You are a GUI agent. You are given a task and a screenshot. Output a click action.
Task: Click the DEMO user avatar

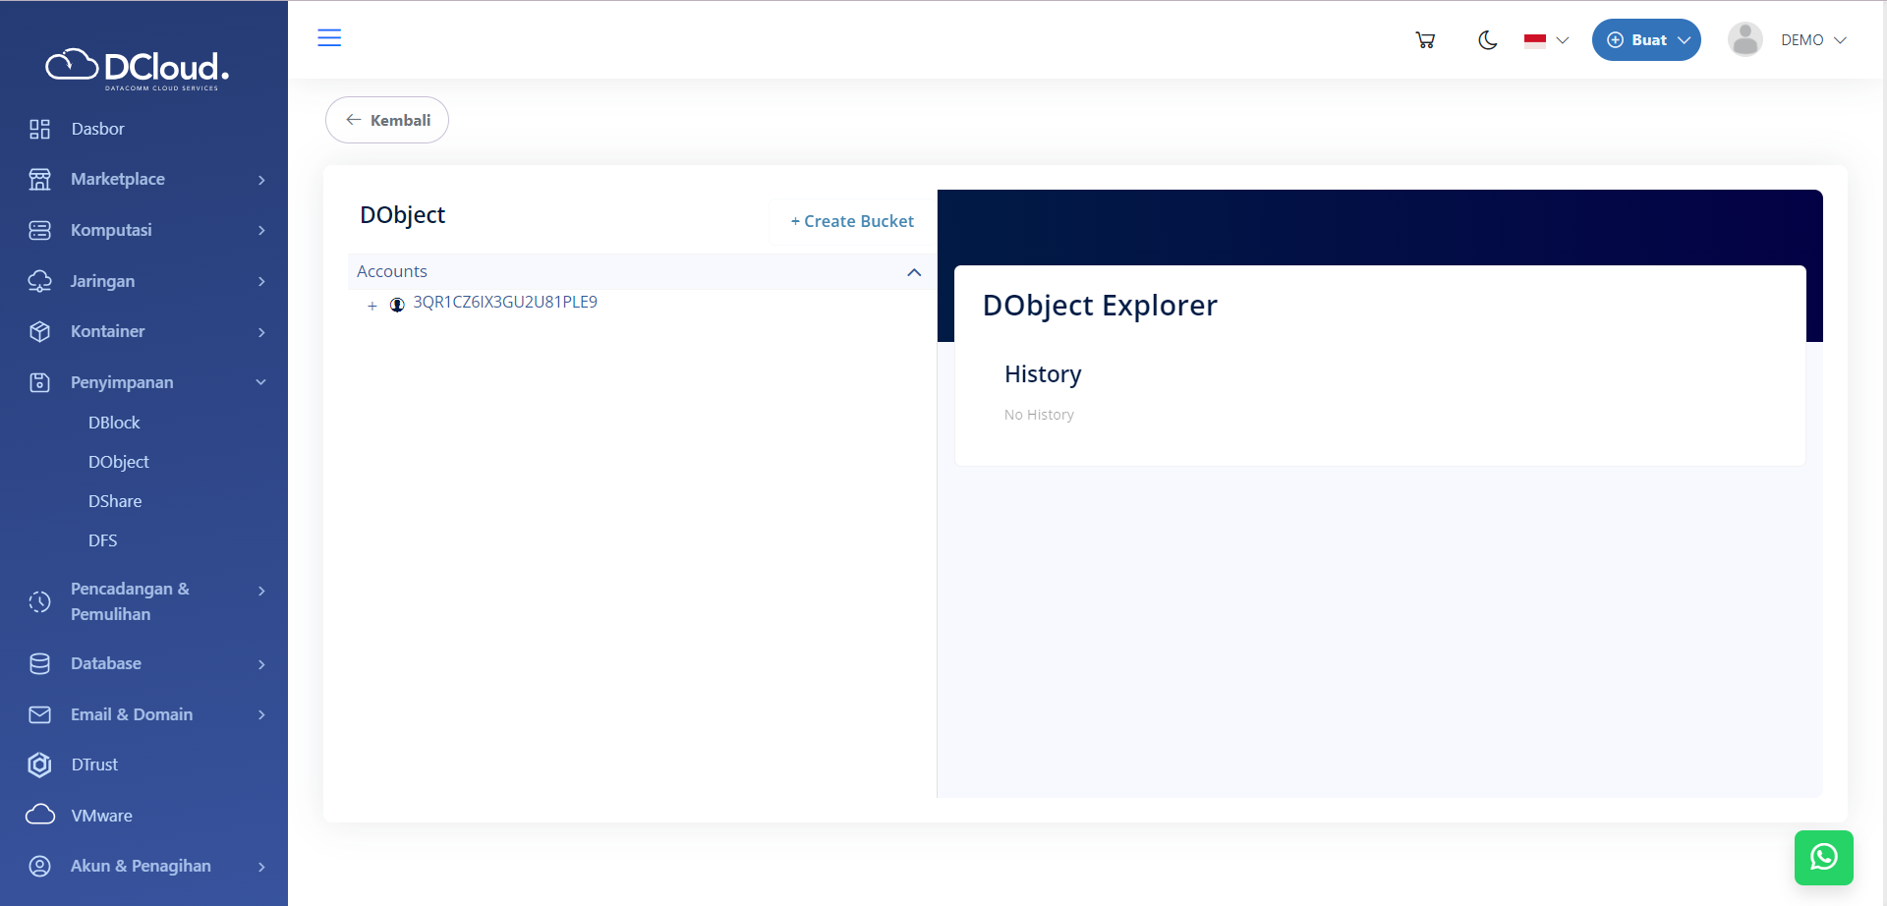point(1745,40)
